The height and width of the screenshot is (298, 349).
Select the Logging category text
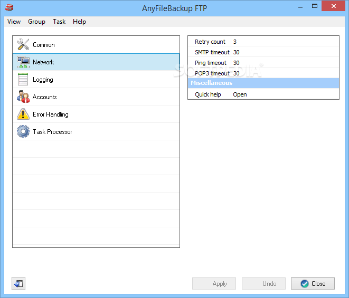point(43,80)
